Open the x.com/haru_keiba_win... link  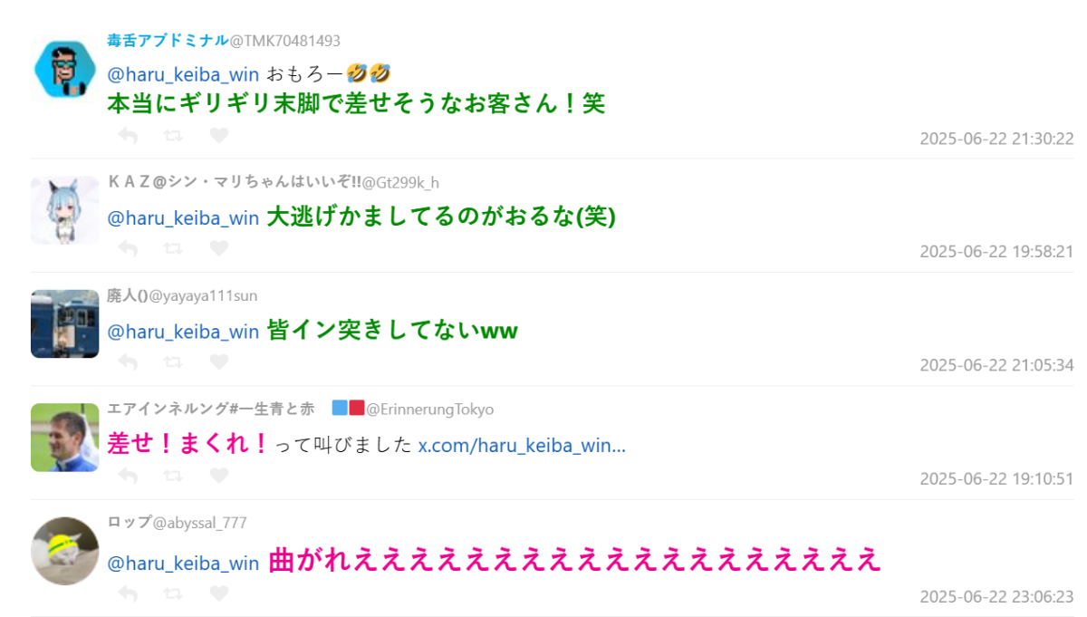point(522,445)
